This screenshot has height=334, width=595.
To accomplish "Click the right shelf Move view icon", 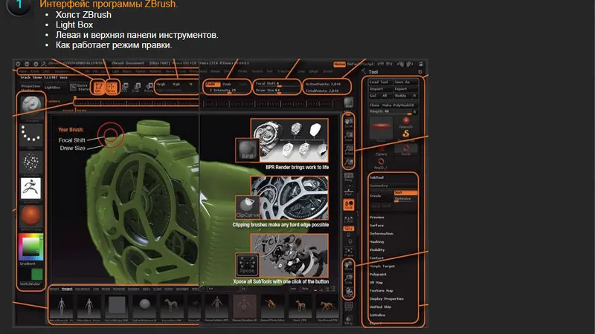I will click(x=349, y=266).
